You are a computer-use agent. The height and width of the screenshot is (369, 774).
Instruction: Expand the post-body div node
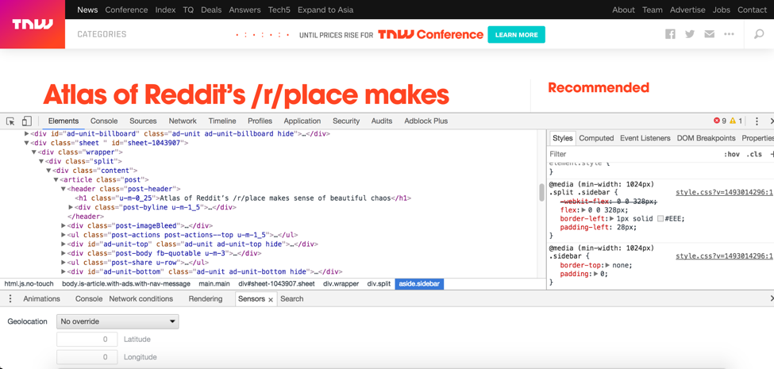(x=64, y=254)
